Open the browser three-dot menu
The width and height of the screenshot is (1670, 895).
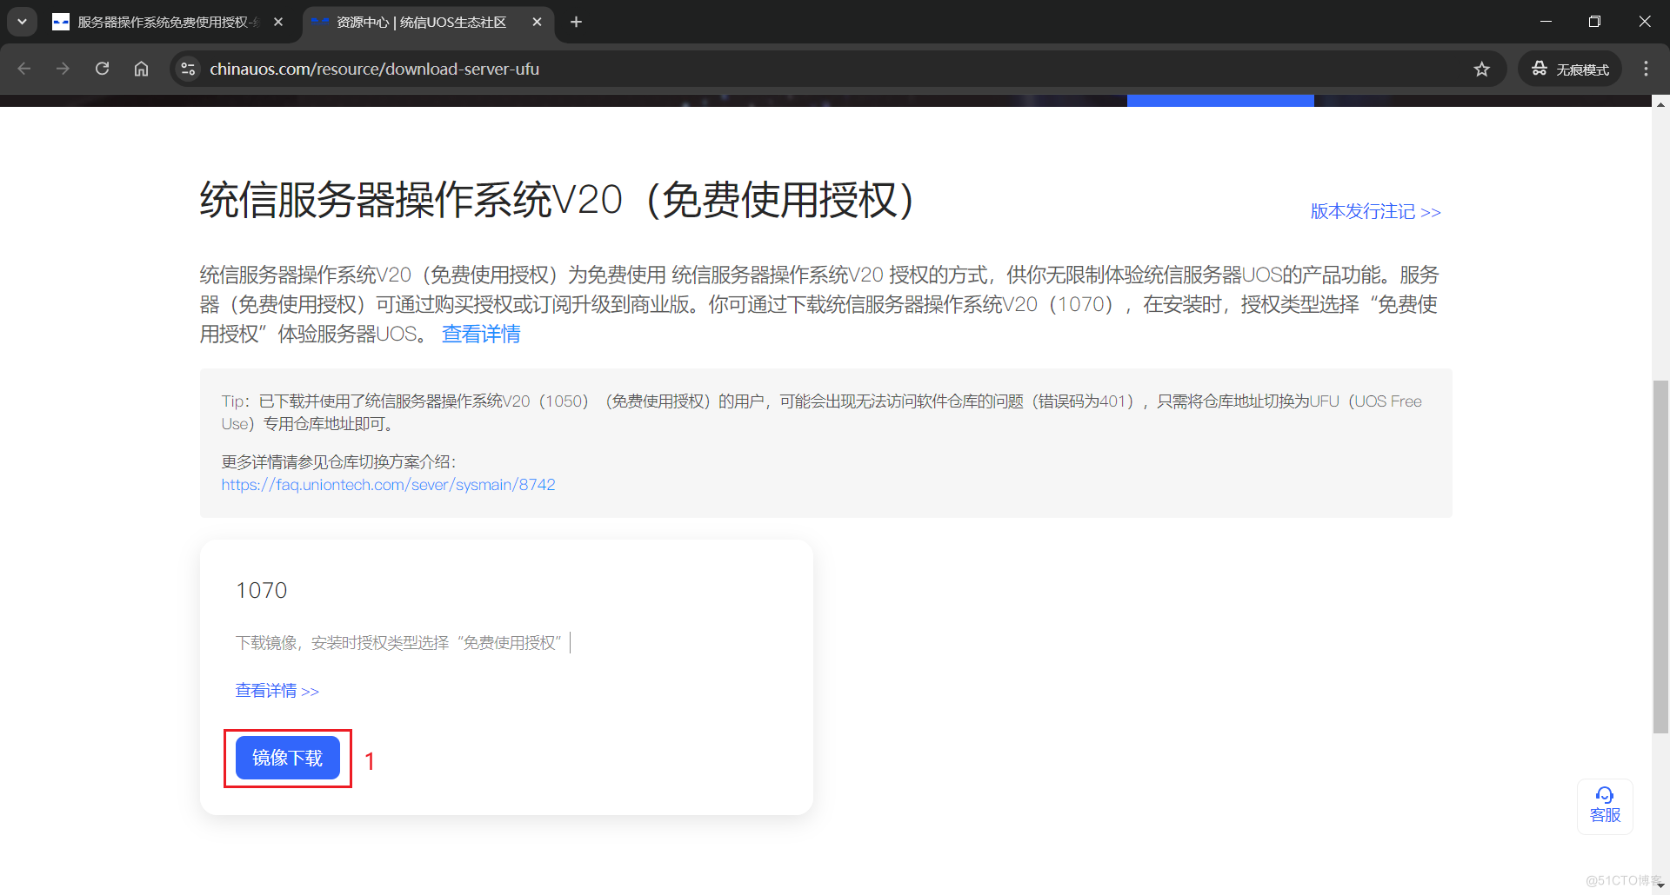coord(1646,69)
